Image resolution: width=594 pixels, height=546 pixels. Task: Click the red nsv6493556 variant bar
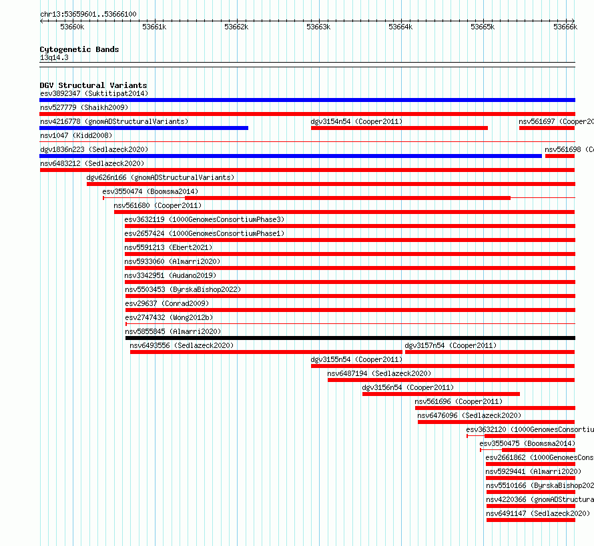tap(266, 352)
